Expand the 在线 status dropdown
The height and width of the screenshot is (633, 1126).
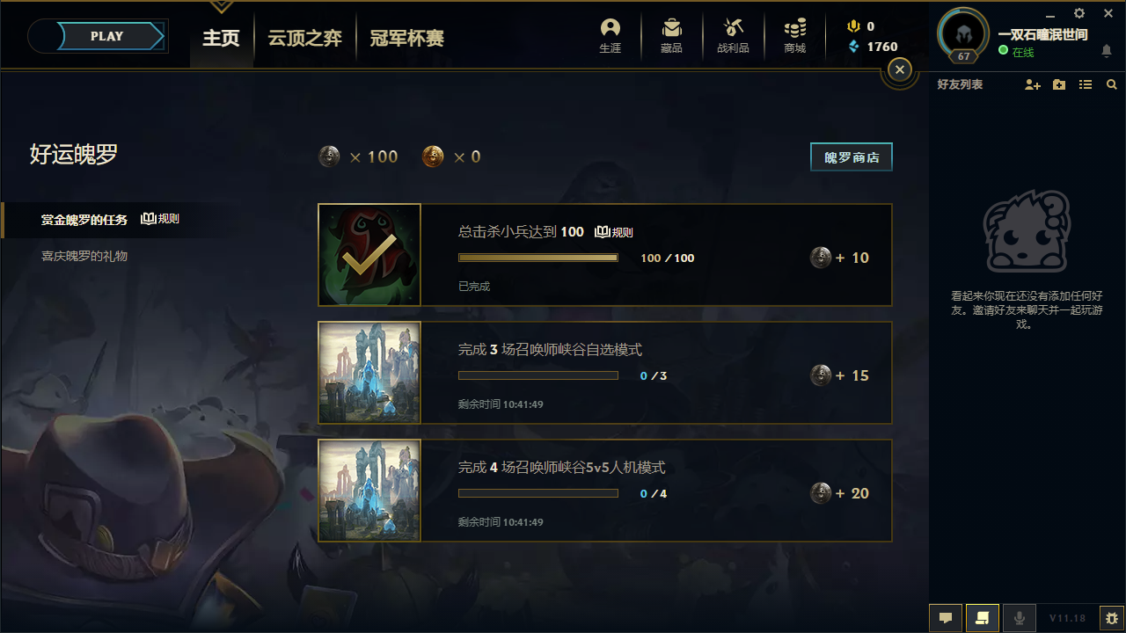click(x=1016, y=53)
